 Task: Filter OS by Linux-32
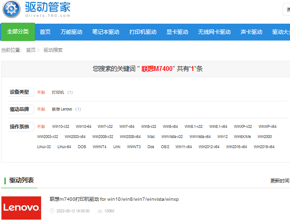coord(44,147)
